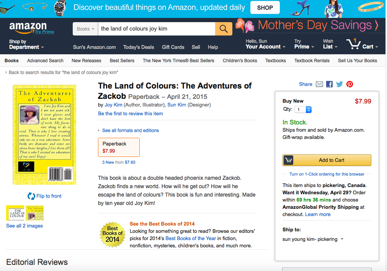
Task: Click the Flip to front icon
Action: point(31,196)
